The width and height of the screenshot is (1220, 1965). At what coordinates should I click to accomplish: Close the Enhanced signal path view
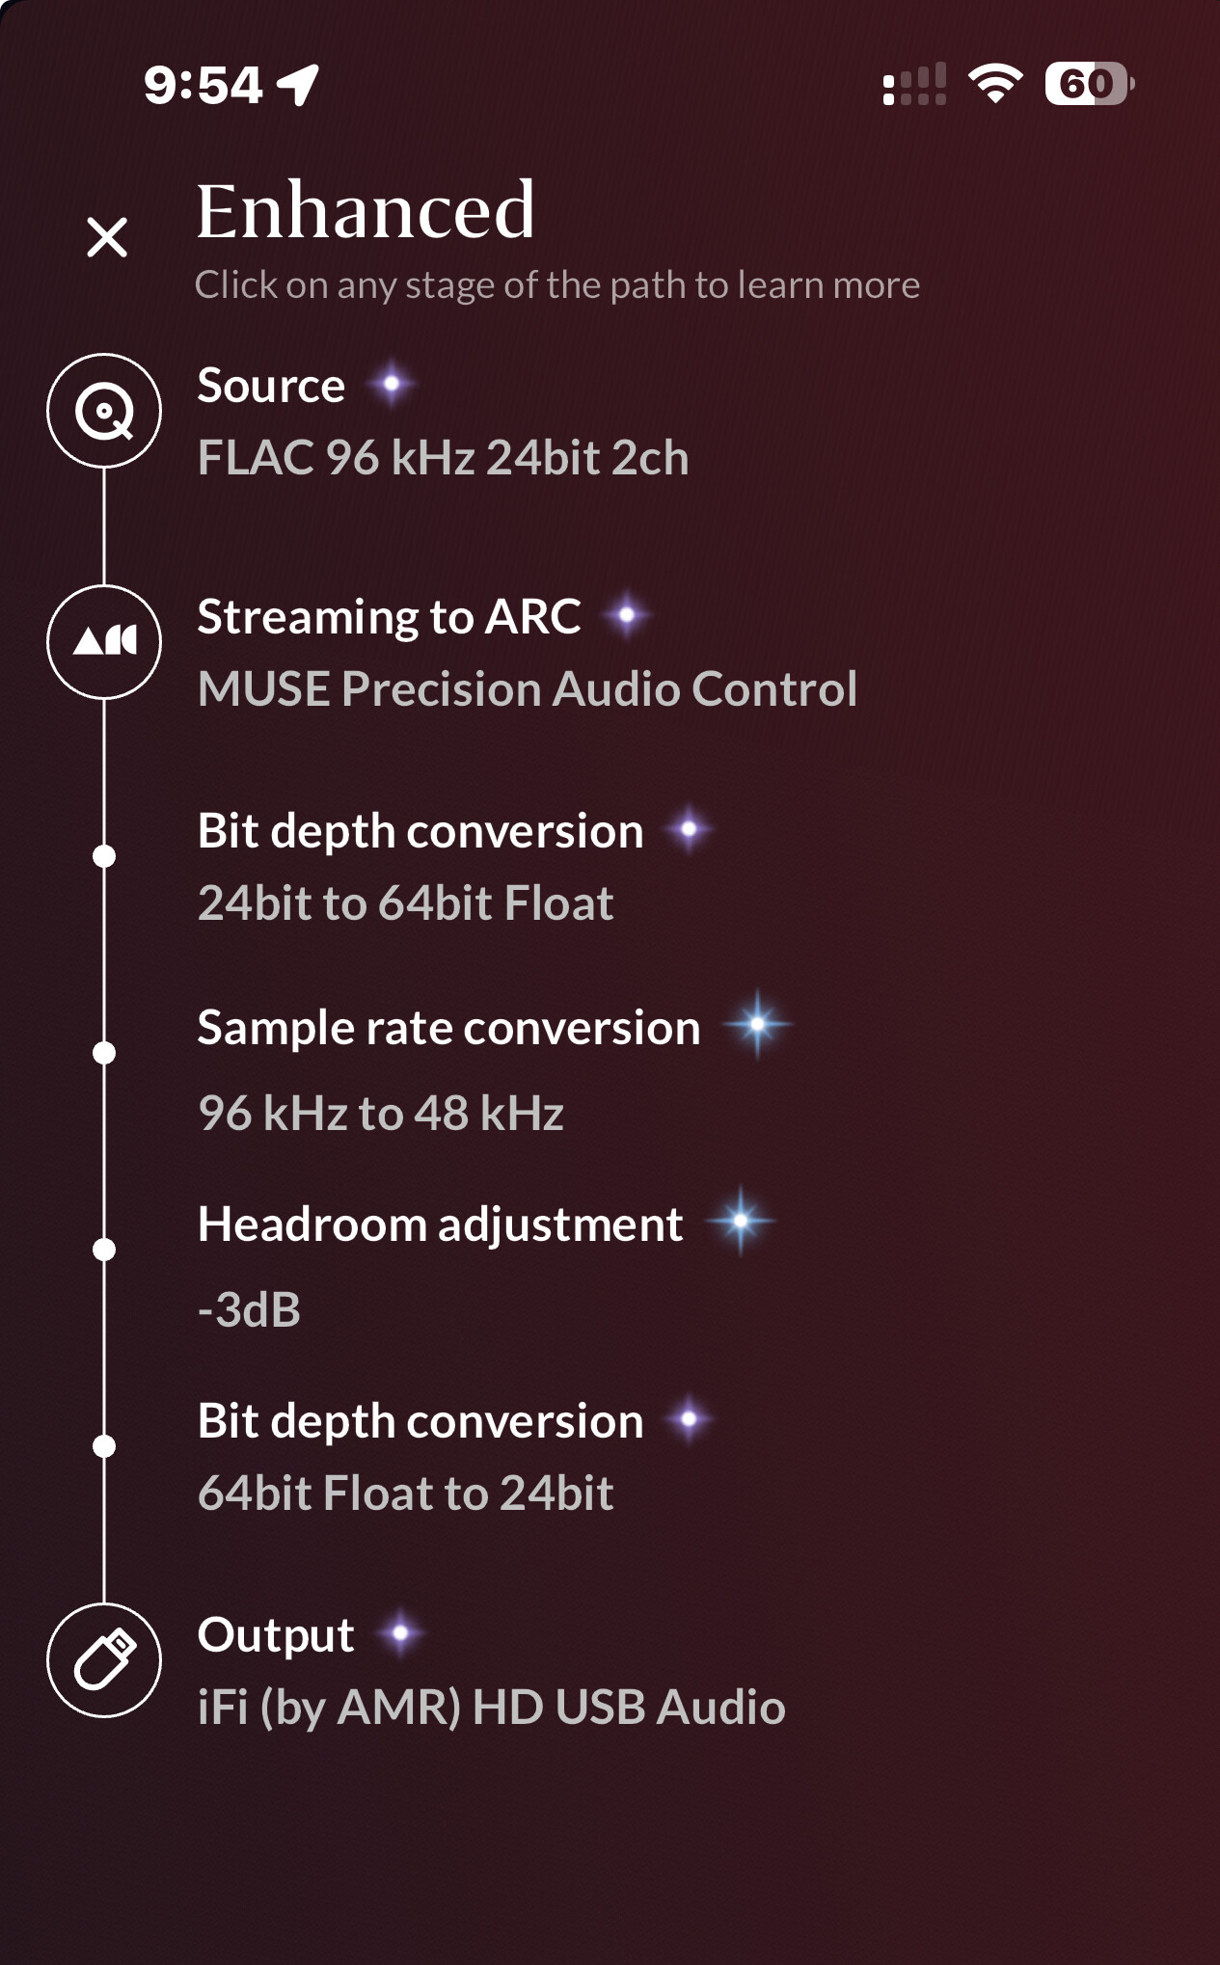pos(107,236)
